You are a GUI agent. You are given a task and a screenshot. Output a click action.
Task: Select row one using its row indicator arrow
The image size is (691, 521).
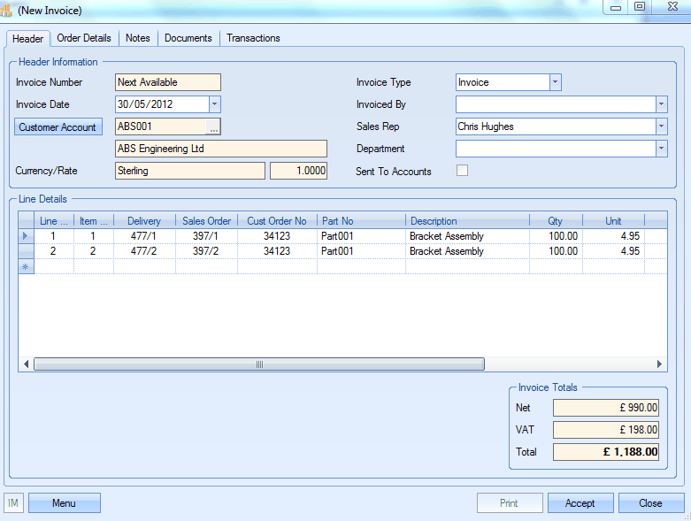tap(26, 236)
